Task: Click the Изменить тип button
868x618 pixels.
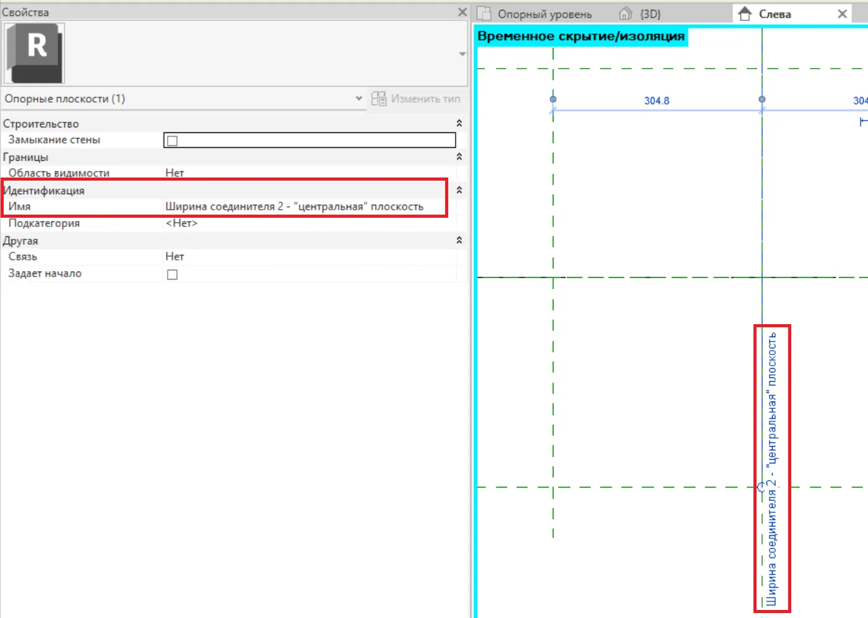Action: tap(416, 99)
